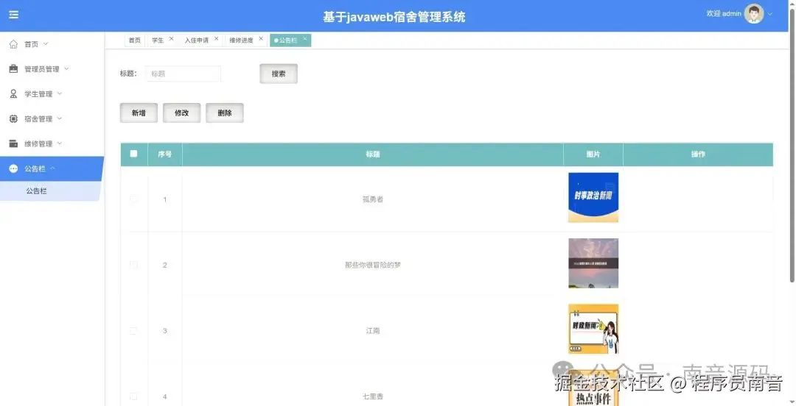This screenshot has height=406, width=796.
Task: Click the chip icon for 宿舍管理
Action: tap(14, 118)
